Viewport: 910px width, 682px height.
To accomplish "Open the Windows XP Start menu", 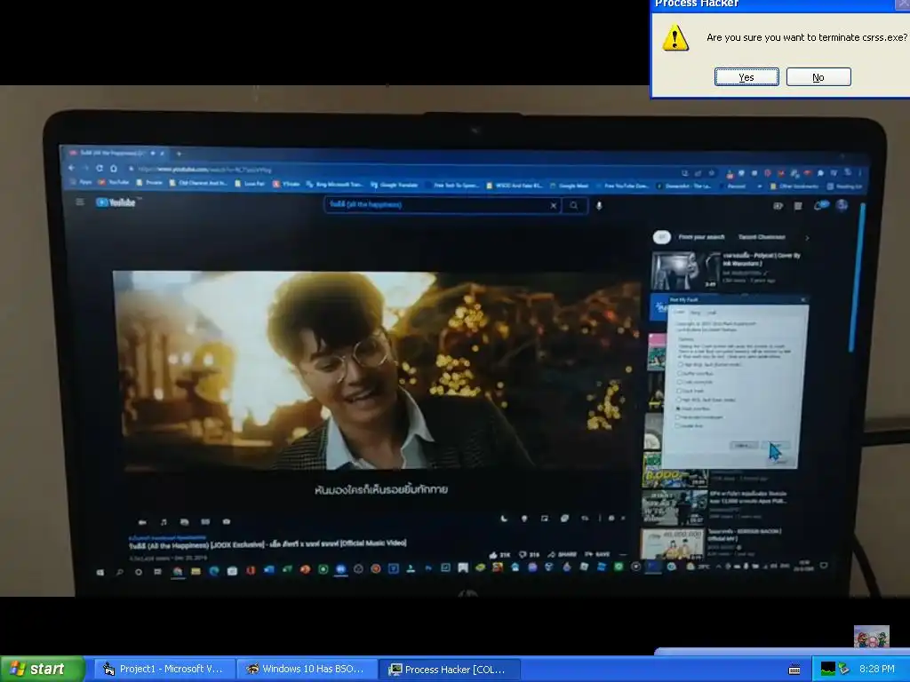I will [x=42, y=669].
